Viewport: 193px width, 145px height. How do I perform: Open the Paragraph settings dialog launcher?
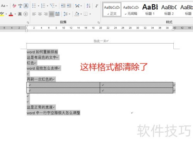pyautogui.click(x=98, y=22)
